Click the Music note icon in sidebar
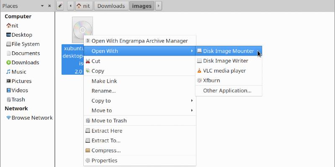 click(x=8, y=72)
